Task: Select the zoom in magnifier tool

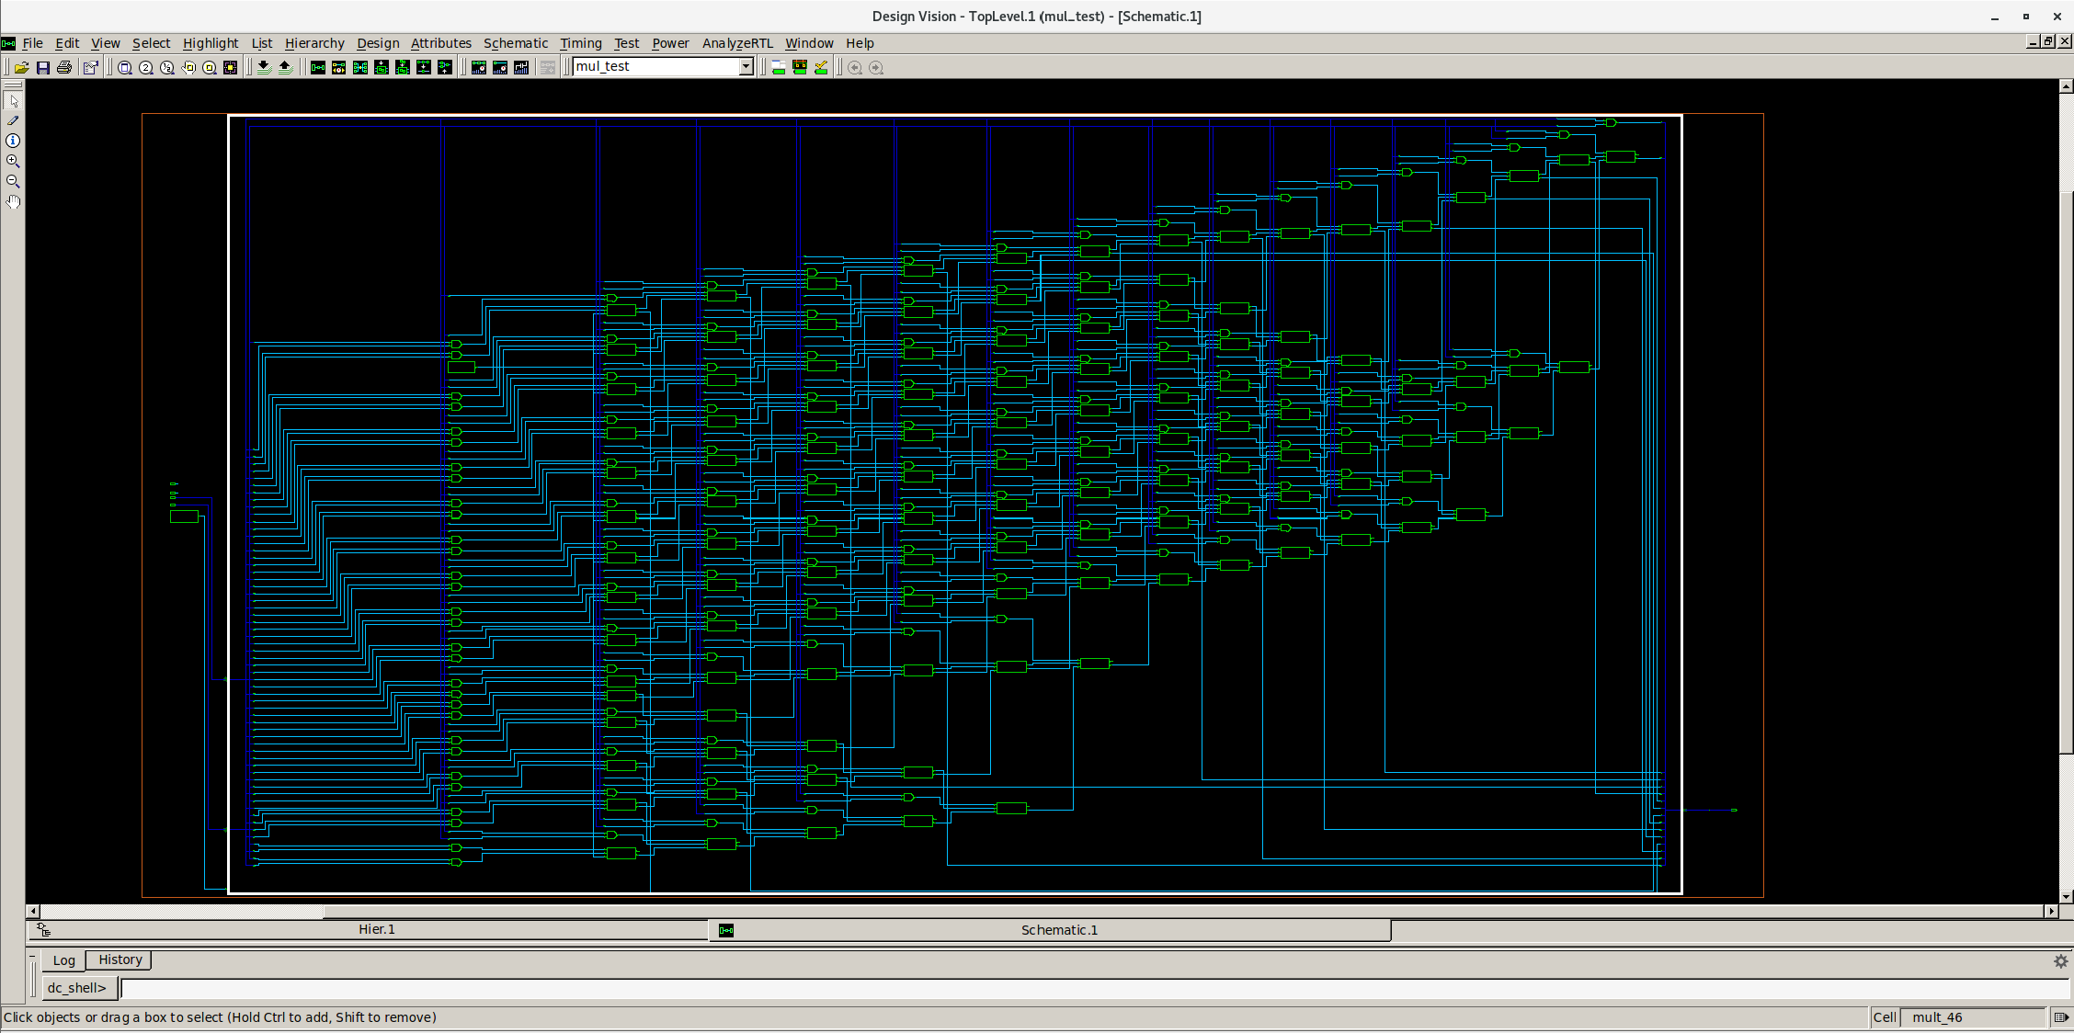Action: click(13, 161)
